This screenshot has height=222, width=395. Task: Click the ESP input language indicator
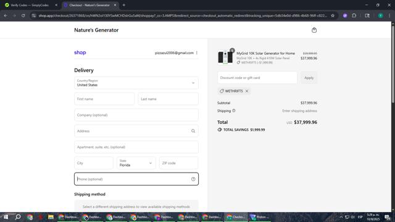360,217
